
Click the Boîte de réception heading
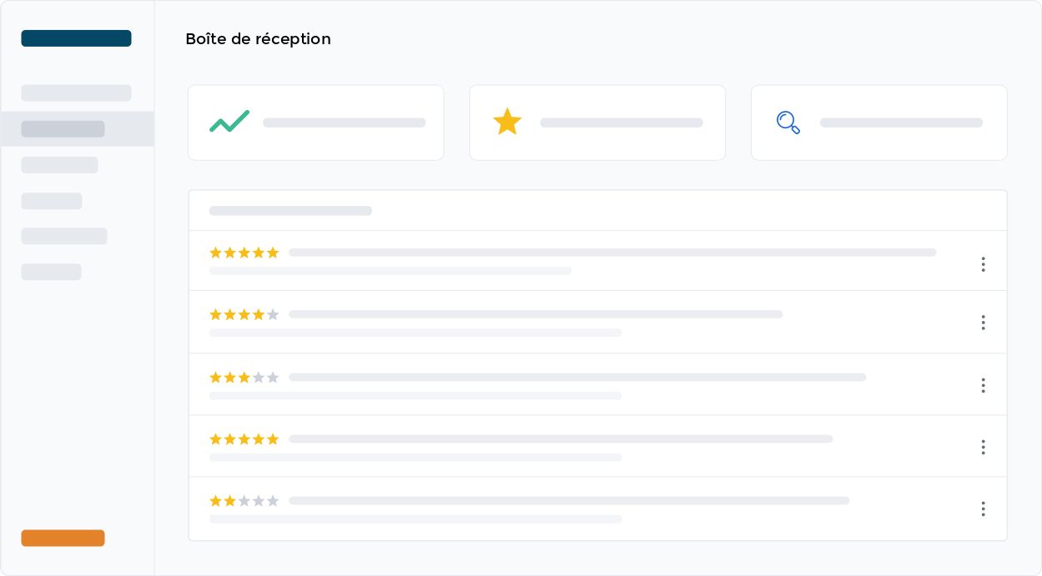[258, 39]
